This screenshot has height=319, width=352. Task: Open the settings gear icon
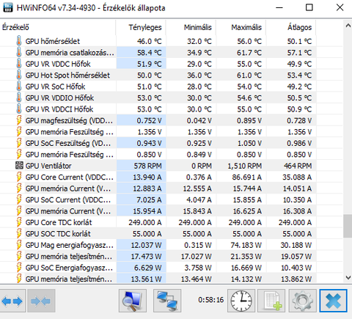tap(303, 301)
